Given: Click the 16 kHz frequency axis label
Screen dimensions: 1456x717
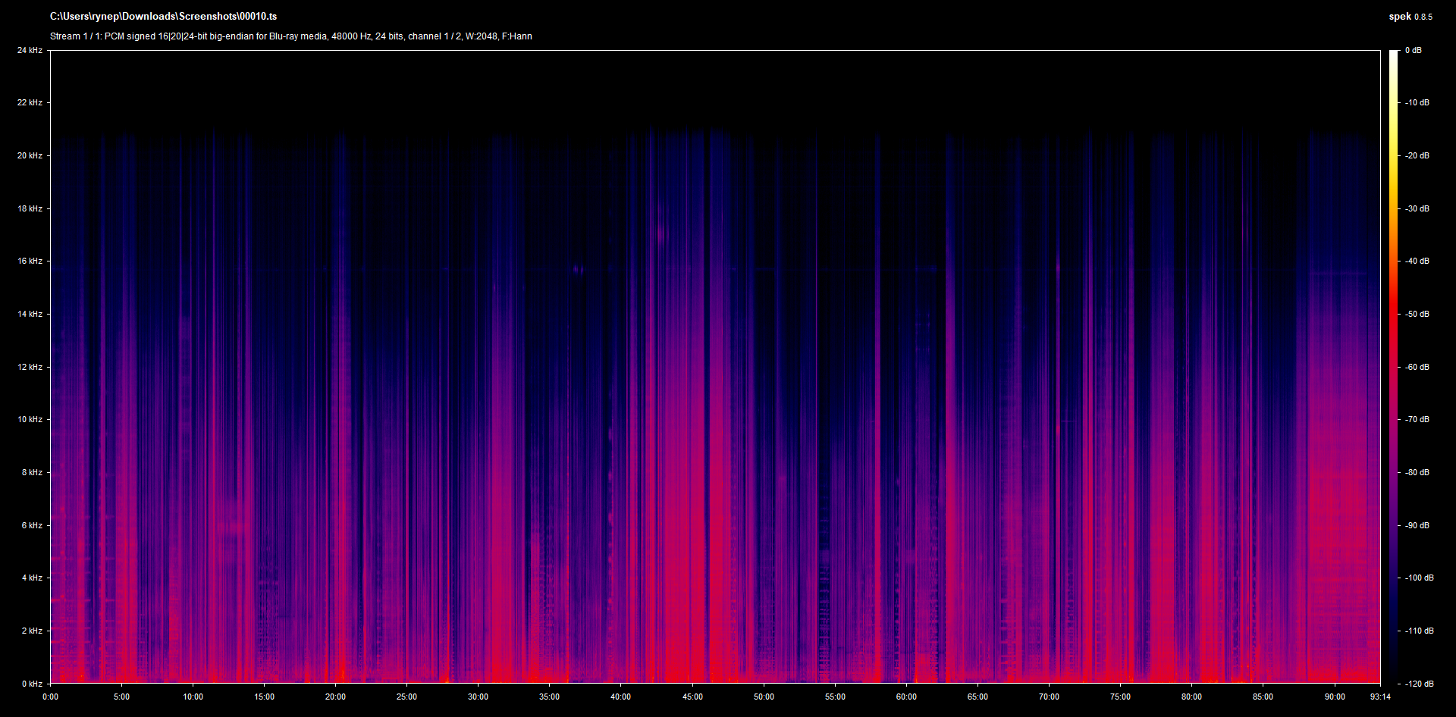Looking at the screenshot, I should (30, 261).
